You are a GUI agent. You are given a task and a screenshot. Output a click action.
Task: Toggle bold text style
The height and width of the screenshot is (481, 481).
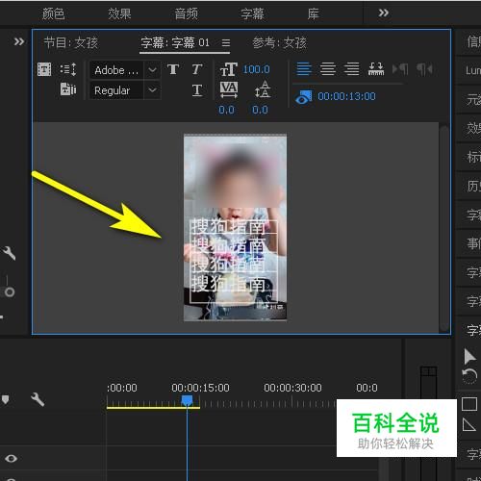[x=173, y=69]
